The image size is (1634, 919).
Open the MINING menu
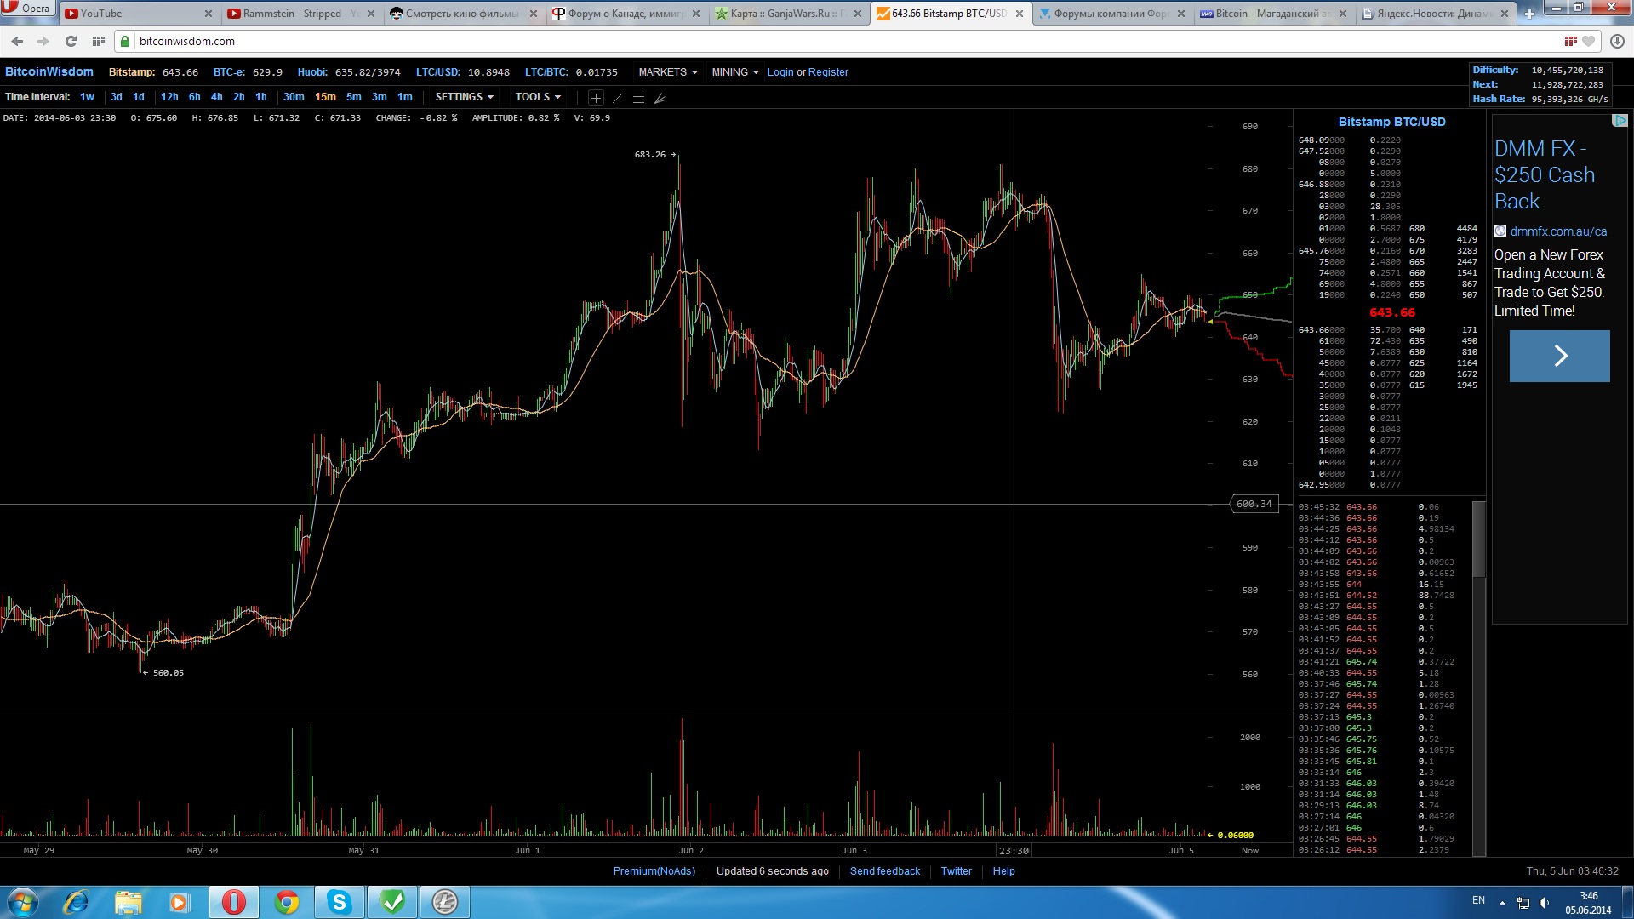(x=734, y=72)
